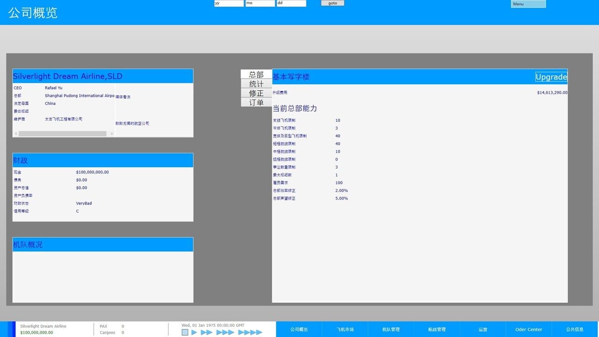Click the goto date button
The width and height of the screenshot is (599, 337).
pos(332,3)
